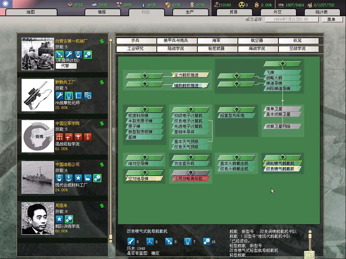This screenshot has height=259, width=346.
Task: Click the research team list scrollbar
Action: tap(110, 140)
